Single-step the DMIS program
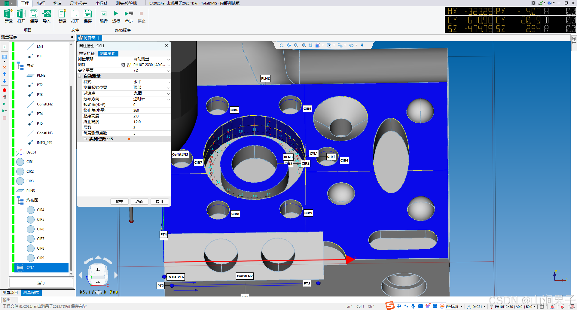Viewport: 577px width, 310px height. coord(129,16)
